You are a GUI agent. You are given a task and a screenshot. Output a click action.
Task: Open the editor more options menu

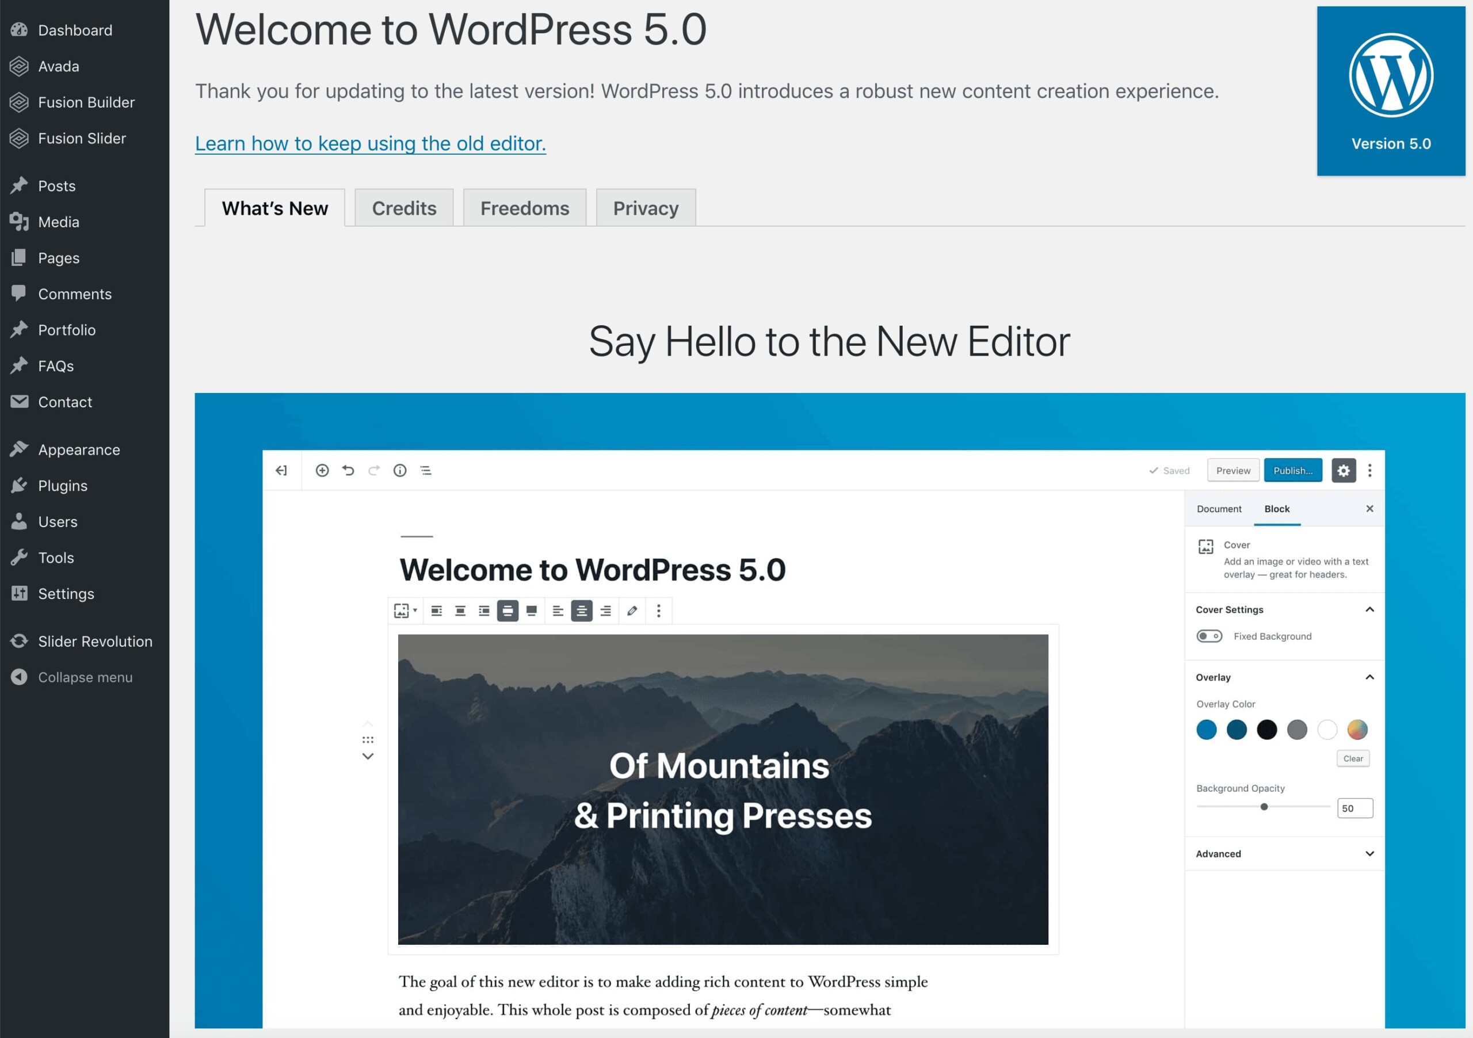pyautogui.click(x=1369, y=470)
